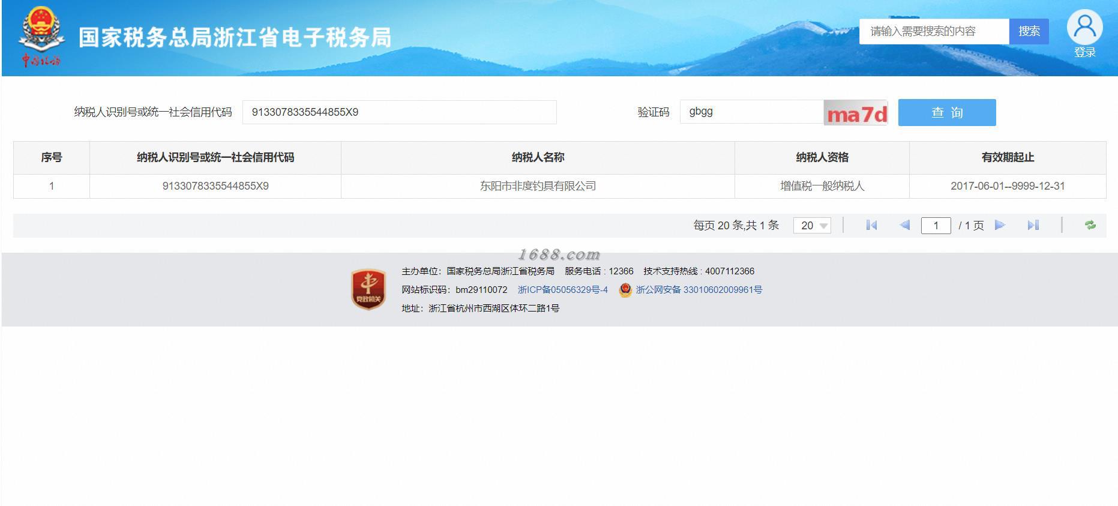Viewport: 1118px width, 506px height.
Task: Open the page size 20 dropdown
Action: click(812, 225)
